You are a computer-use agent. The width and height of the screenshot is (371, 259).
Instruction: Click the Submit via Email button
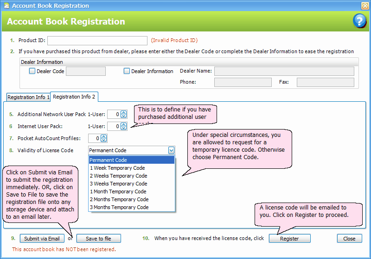[x=42, y=239]
